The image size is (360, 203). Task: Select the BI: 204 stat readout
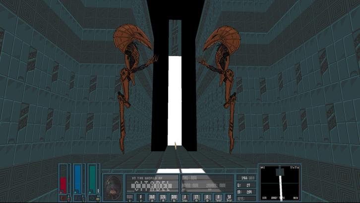point(246,192)
